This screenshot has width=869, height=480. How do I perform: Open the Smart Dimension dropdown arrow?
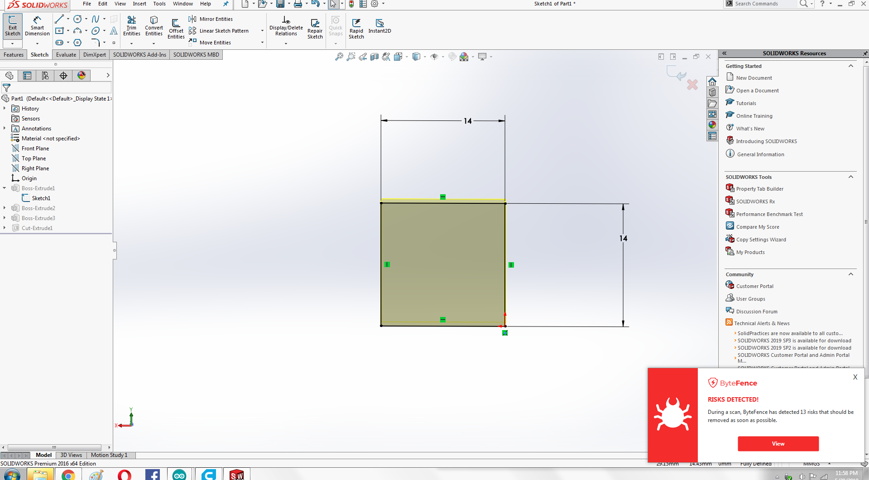(37, 43)
